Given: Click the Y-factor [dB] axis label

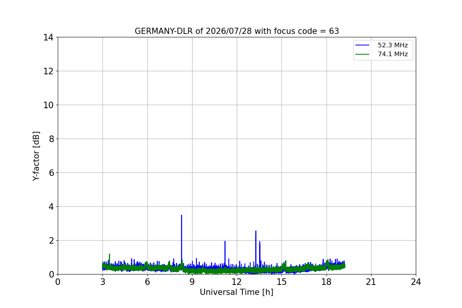Looking at the screenshot, I should (x=36, y=156).
